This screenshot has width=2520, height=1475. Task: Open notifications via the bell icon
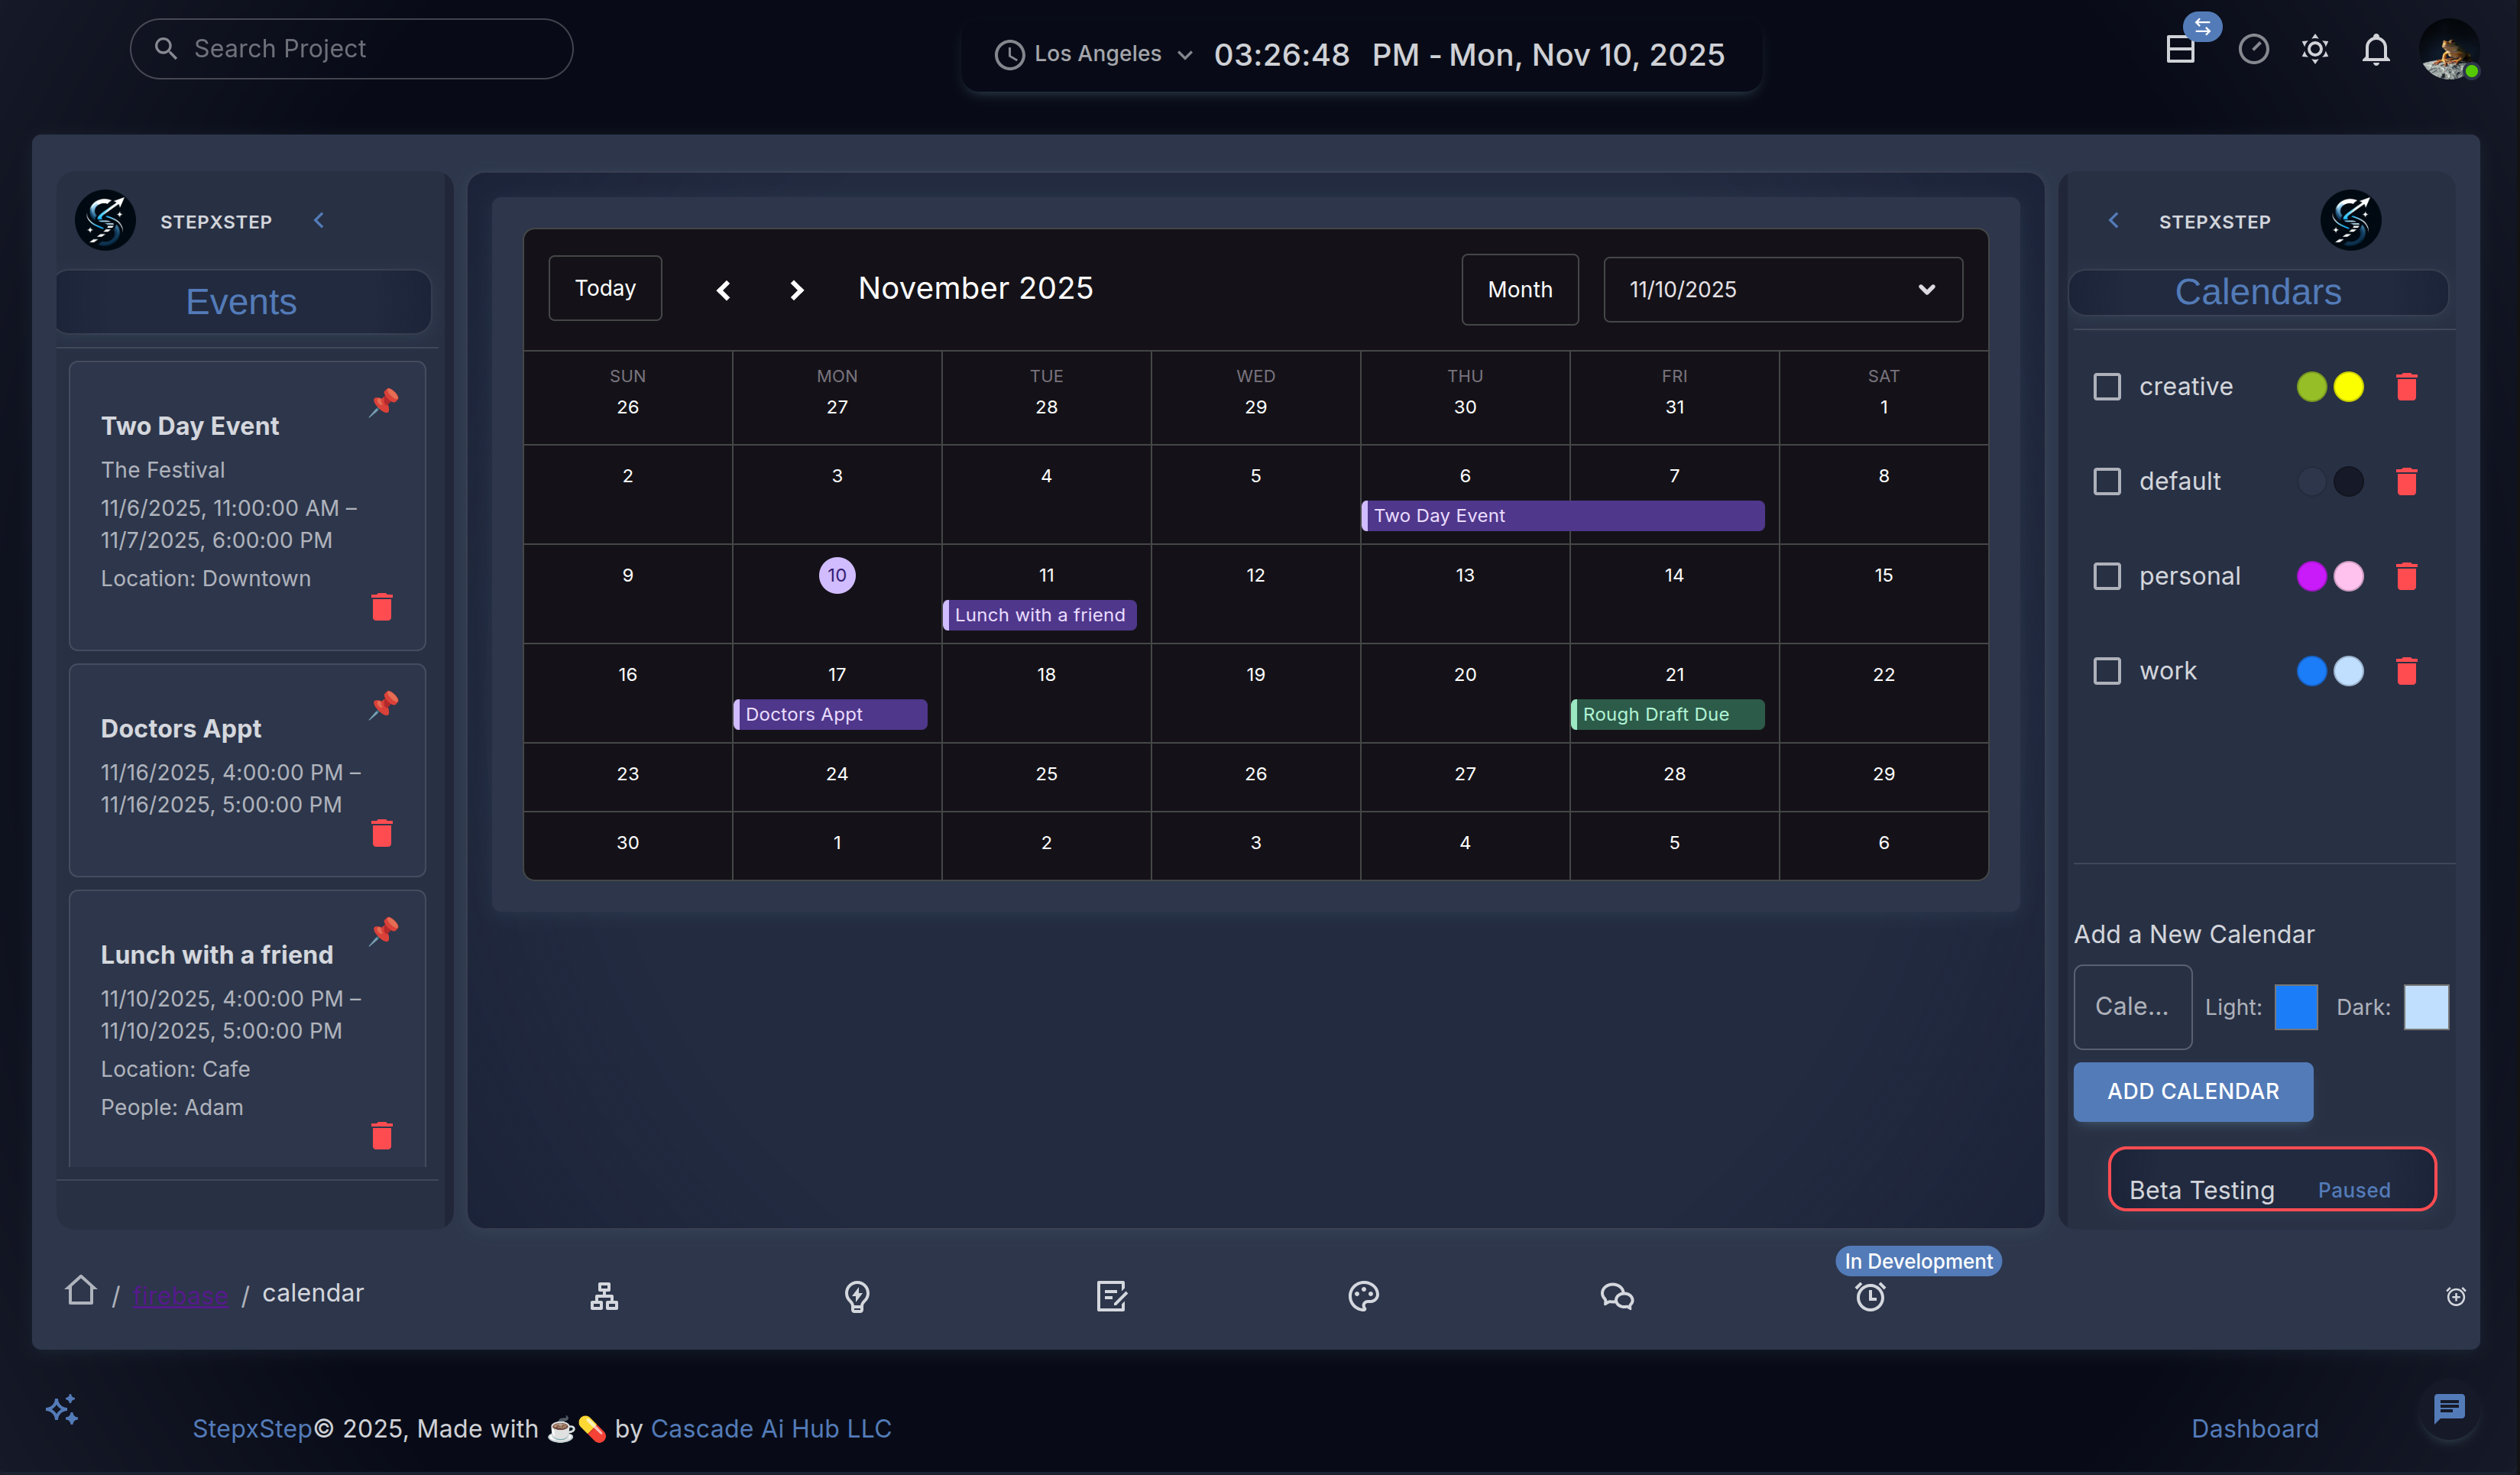(2376, 48)
